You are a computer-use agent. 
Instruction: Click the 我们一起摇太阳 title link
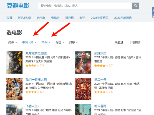pyautogui.click(x=36, y=80)
